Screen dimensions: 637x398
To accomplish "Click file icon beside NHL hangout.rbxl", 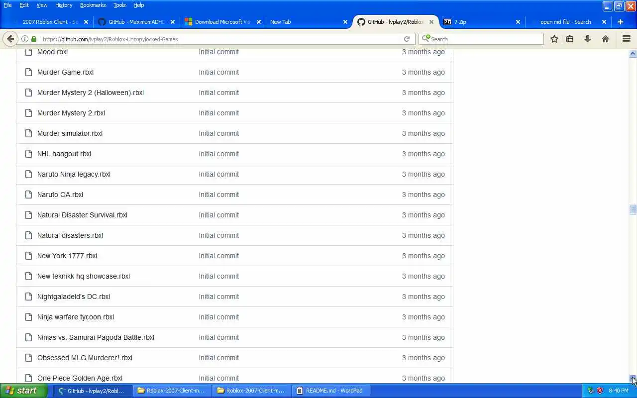I will tap(28, 154).
